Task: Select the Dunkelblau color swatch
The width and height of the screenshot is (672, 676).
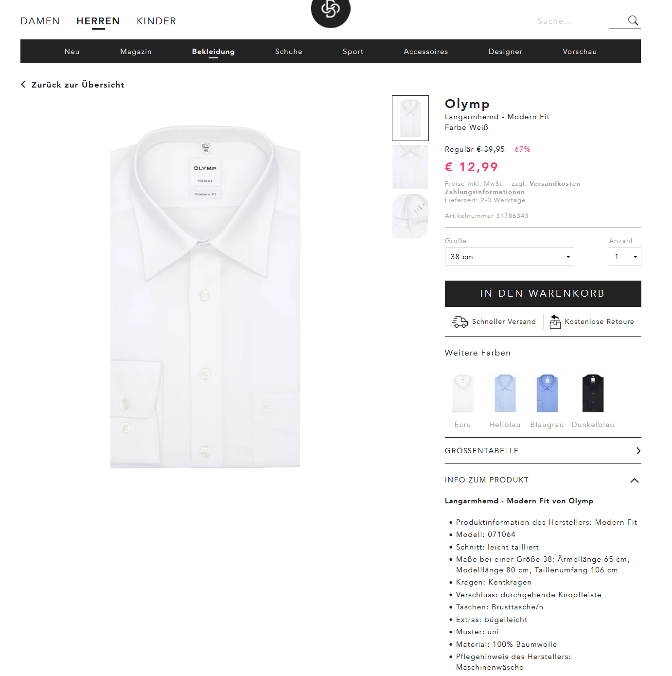Action: coord(593,394)
